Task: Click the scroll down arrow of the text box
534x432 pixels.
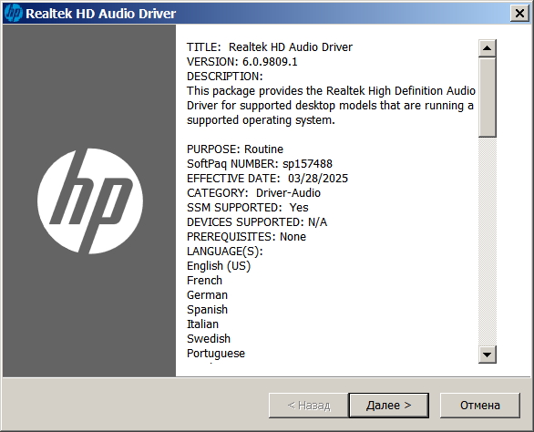Action: click(x=487, y=355)
